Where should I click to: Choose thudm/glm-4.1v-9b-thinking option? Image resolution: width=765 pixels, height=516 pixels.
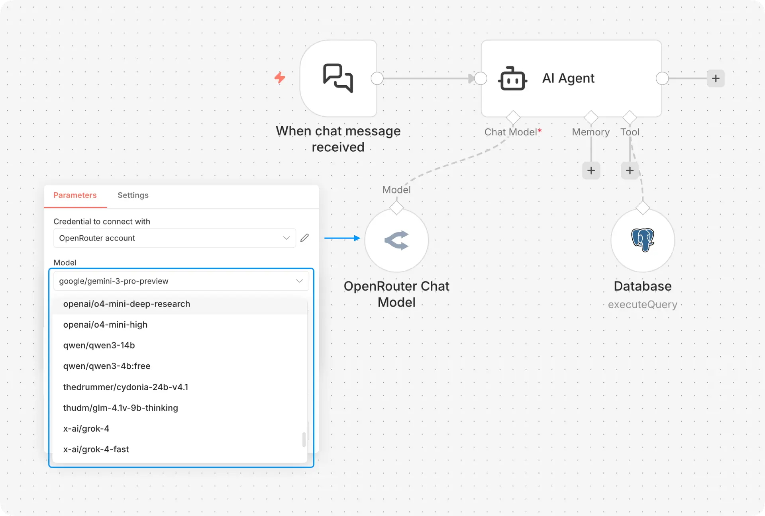point(120,408)
